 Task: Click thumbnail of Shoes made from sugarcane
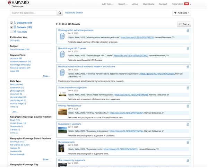tap(62, 94)
